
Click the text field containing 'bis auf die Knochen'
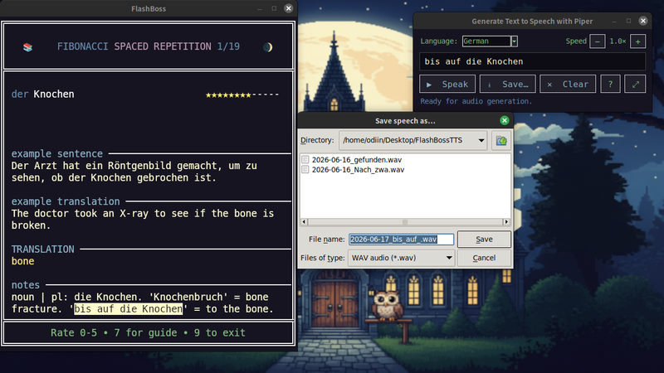pos(532,61)
